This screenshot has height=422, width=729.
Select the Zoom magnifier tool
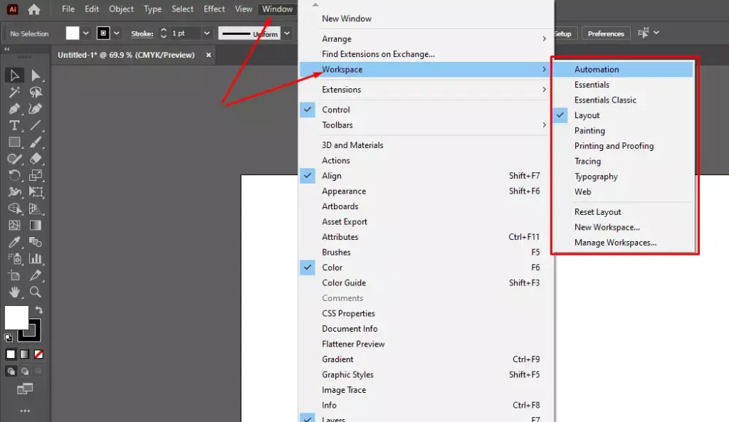(x=36, y=292)
